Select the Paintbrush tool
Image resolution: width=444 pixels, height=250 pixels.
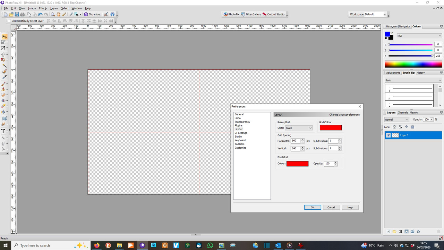coord(4,84)
